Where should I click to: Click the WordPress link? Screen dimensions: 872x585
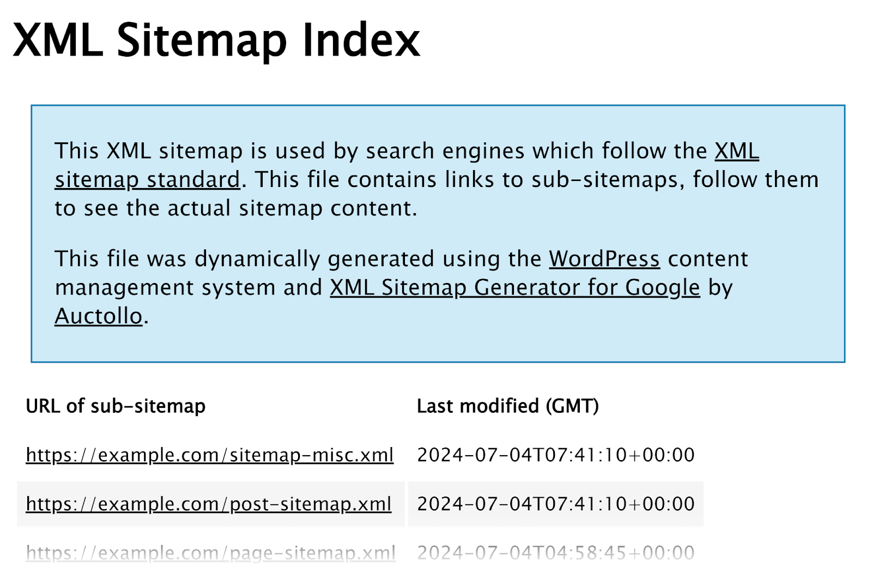click(604, 259)
